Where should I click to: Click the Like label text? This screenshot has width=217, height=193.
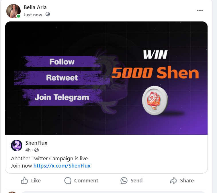click(36, 181)
